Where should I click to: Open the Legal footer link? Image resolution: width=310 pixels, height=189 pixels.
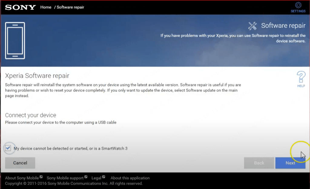[96, 178]
